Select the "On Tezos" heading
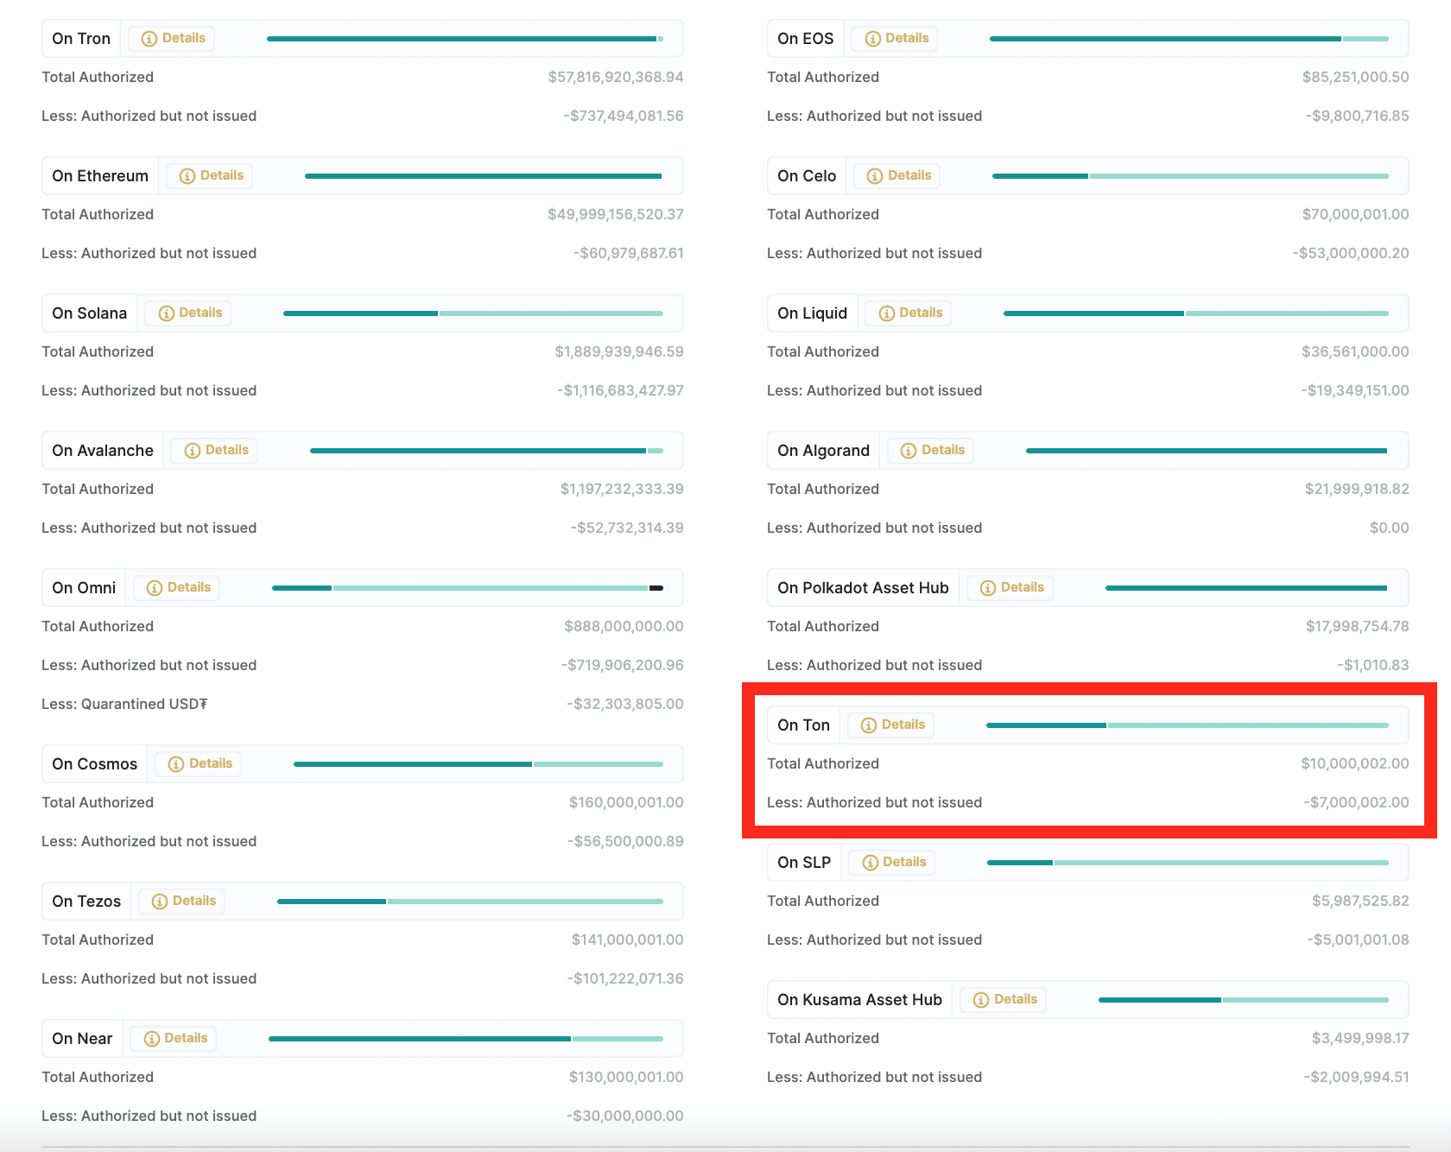 click(86, 902)
